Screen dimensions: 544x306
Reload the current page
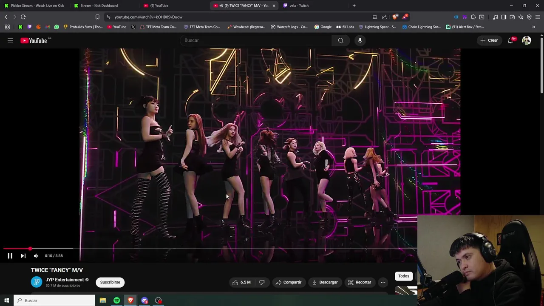pyautogui.click(x=23, y=17)
